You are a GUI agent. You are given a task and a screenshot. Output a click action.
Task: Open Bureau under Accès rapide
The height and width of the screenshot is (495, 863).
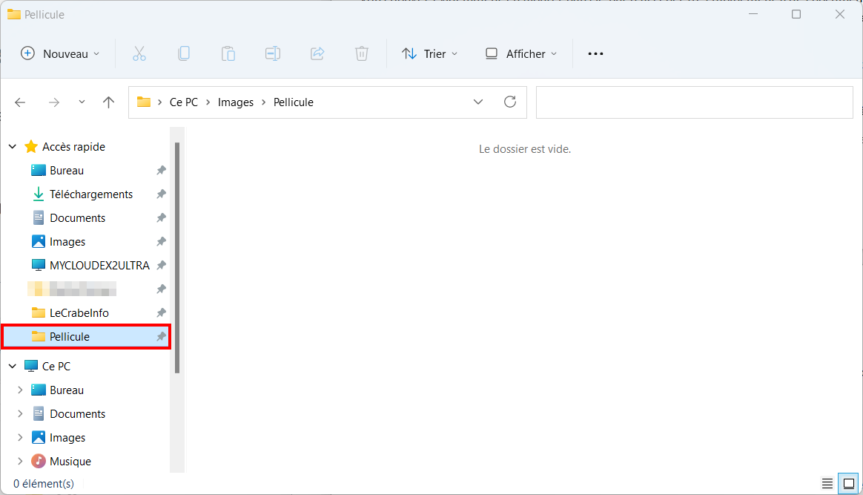tap(67, 171)
